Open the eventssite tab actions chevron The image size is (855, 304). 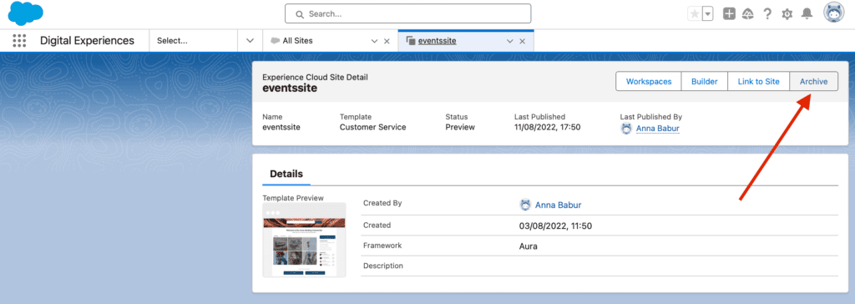(x=510, y=42)
